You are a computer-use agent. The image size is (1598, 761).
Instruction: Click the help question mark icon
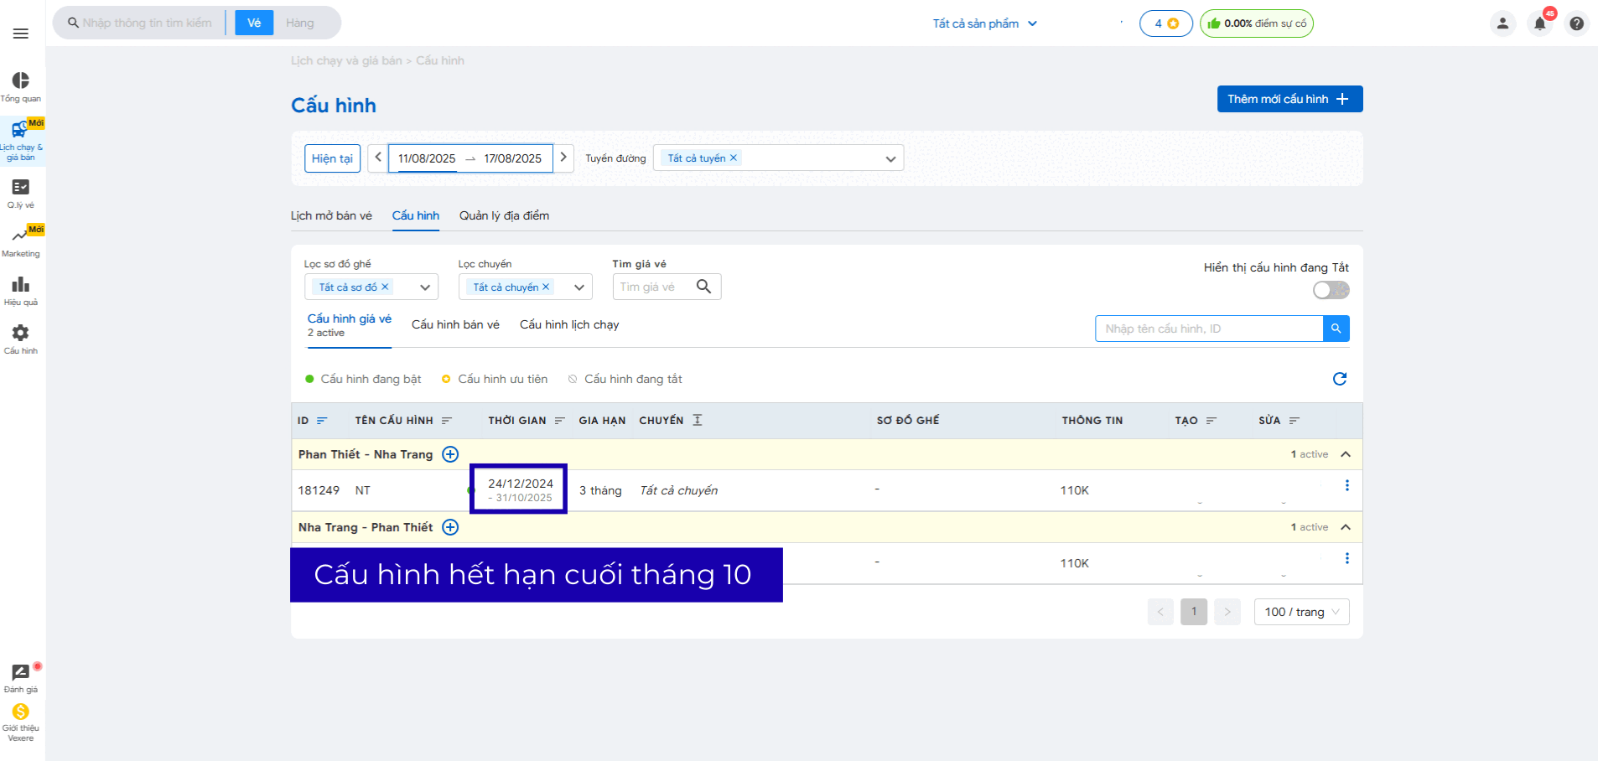(1576, 23)
